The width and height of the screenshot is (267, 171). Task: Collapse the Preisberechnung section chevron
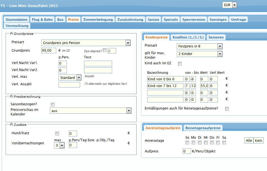tap(11, 96)
